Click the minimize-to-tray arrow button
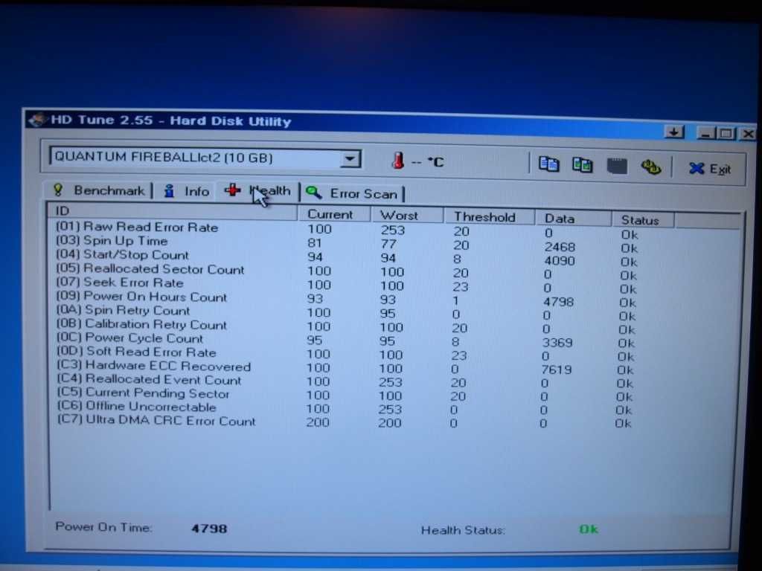762x571 pixels. [674, 132]
